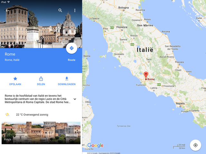Click the weather info row

click(x=41, y=115)
